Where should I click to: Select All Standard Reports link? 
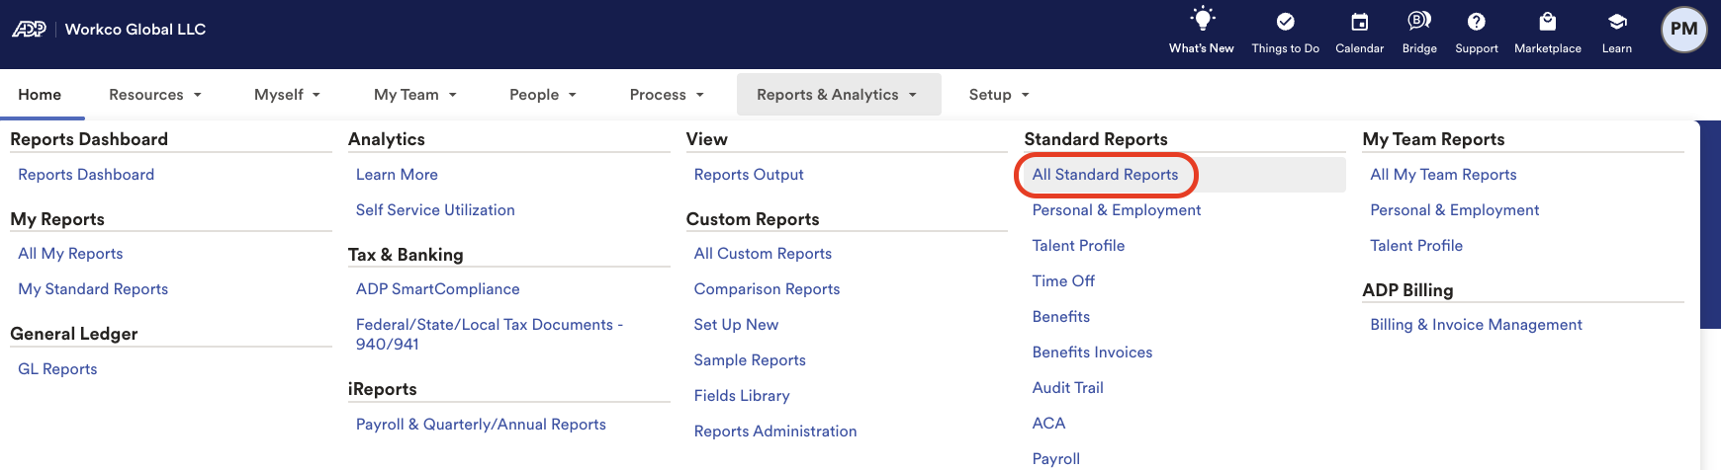coord(1105,175)
